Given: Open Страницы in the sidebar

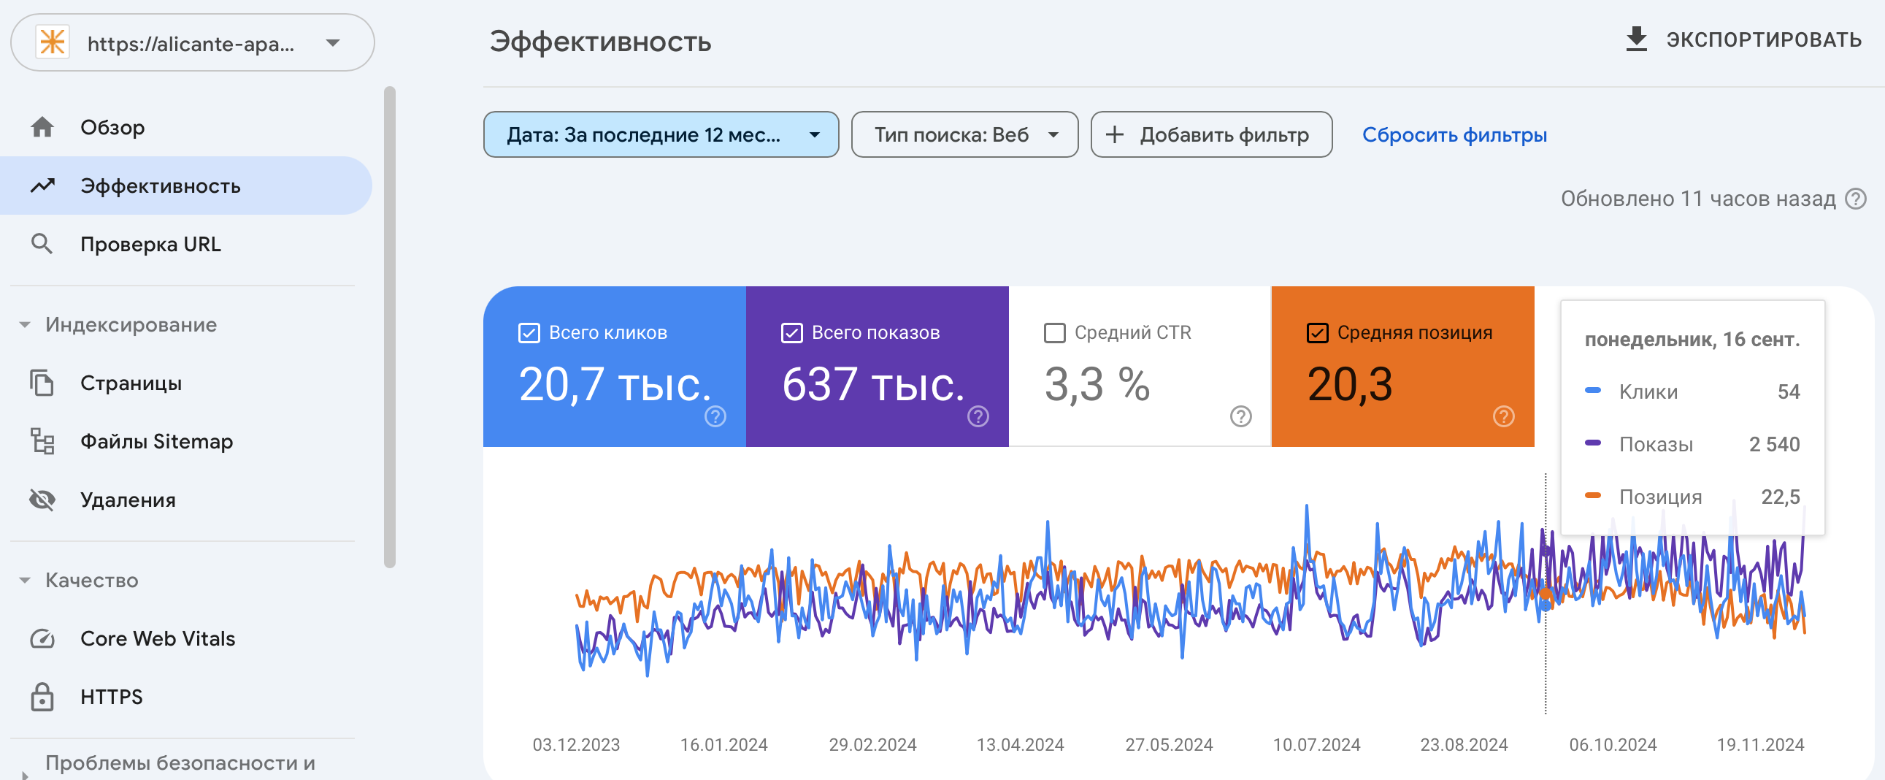Looking at the screenshot, I should [x=186, y=383].
